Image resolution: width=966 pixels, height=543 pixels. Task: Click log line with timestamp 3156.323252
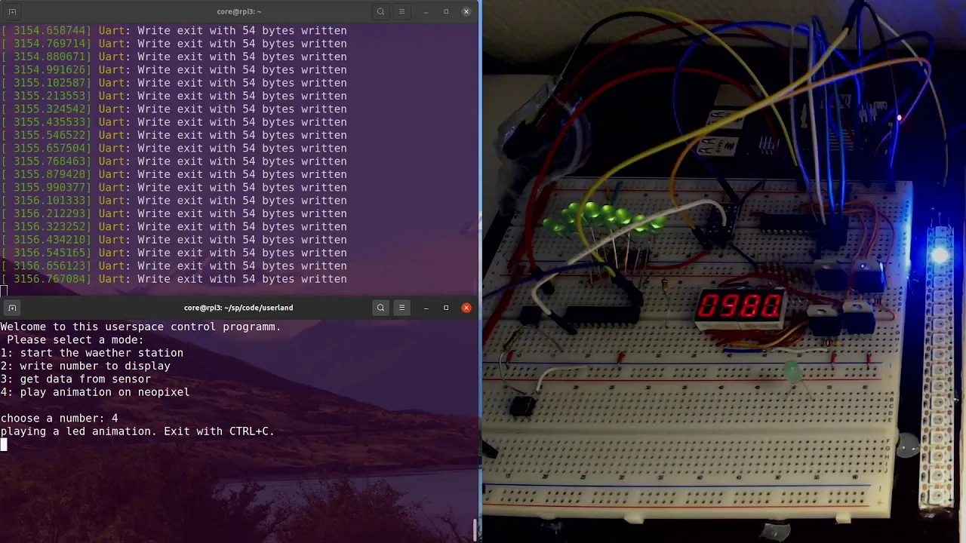coord(174,227)
